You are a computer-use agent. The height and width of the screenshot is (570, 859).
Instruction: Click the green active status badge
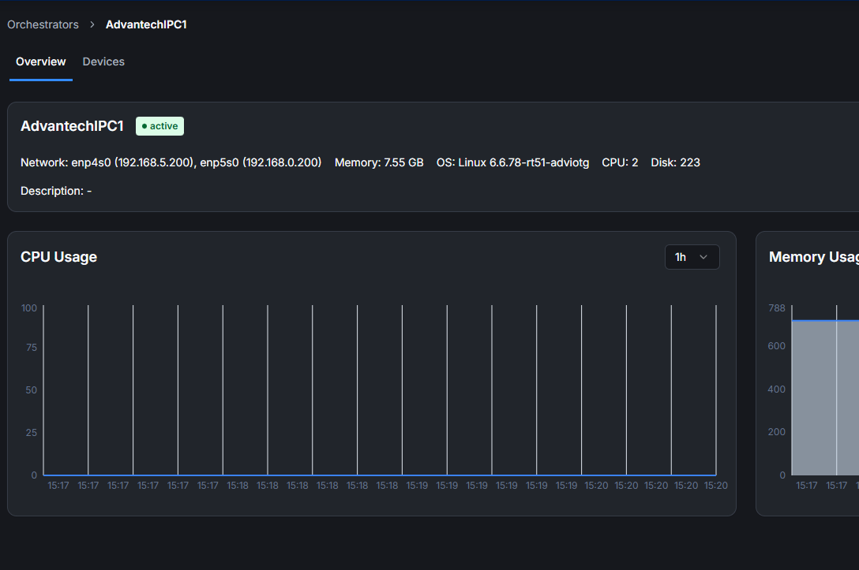159,126
